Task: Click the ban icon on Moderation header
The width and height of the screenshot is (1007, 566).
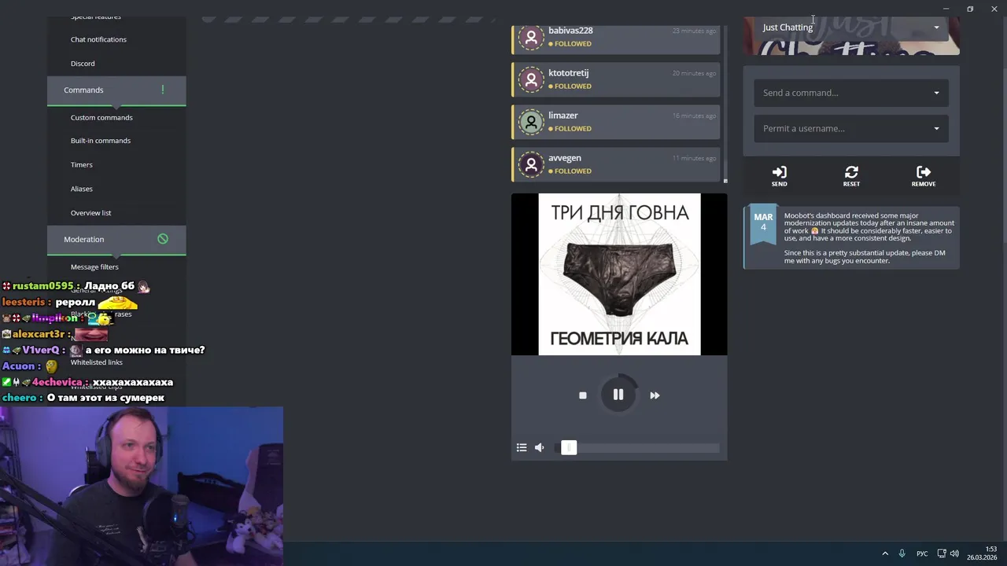Action: (163, 239)
